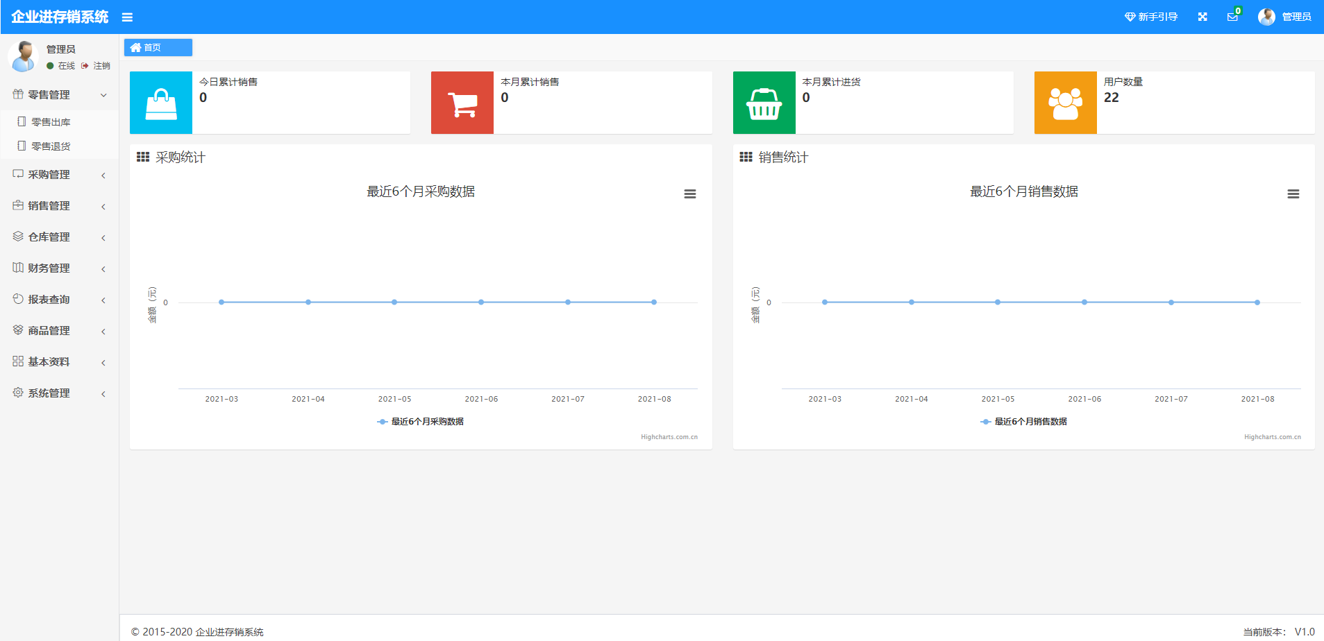Click the gear icon next to 系统管理
This screenshot has height=641, width=1324.
(x=18, y=393)
